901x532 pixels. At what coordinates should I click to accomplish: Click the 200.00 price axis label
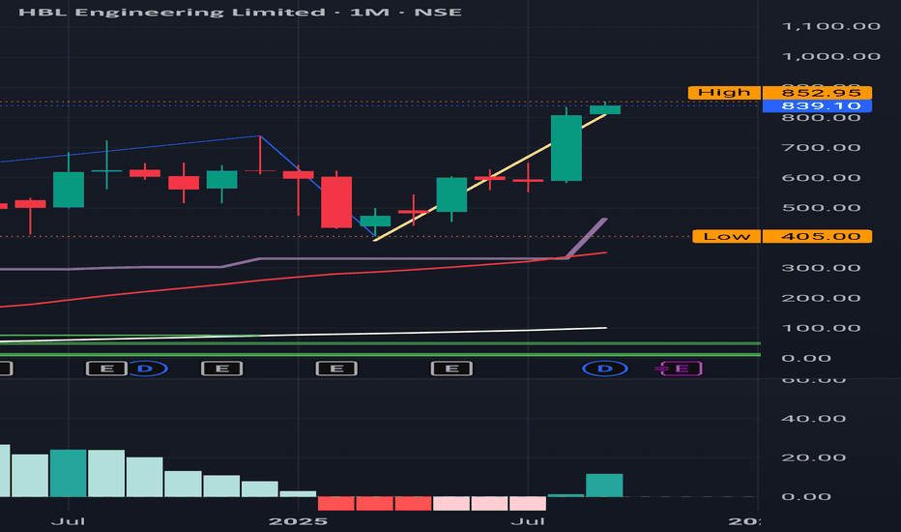click(821, 298)
